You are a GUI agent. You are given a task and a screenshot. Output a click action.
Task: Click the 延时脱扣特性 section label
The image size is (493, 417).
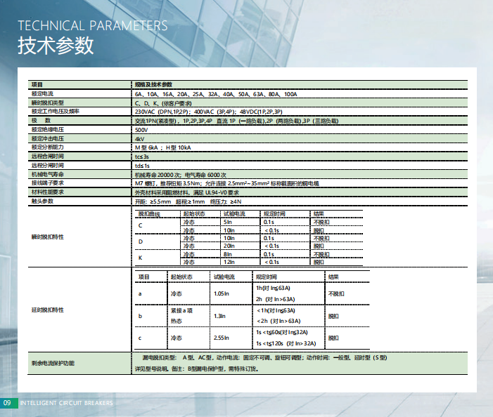tap(47, 310)
